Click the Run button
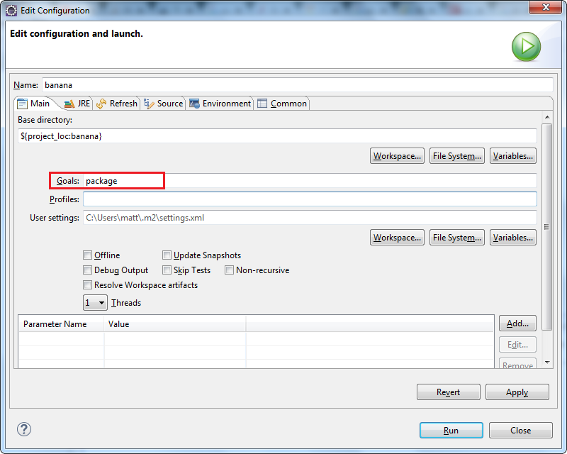 tap(451, 430)
